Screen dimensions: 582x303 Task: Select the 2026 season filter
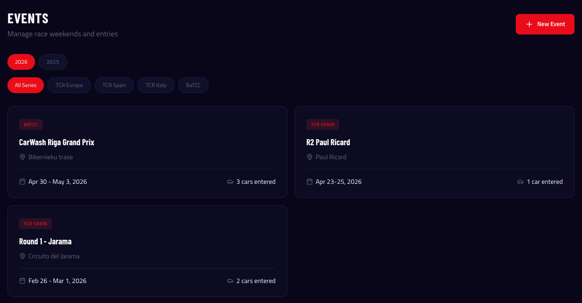pos(21,62)
